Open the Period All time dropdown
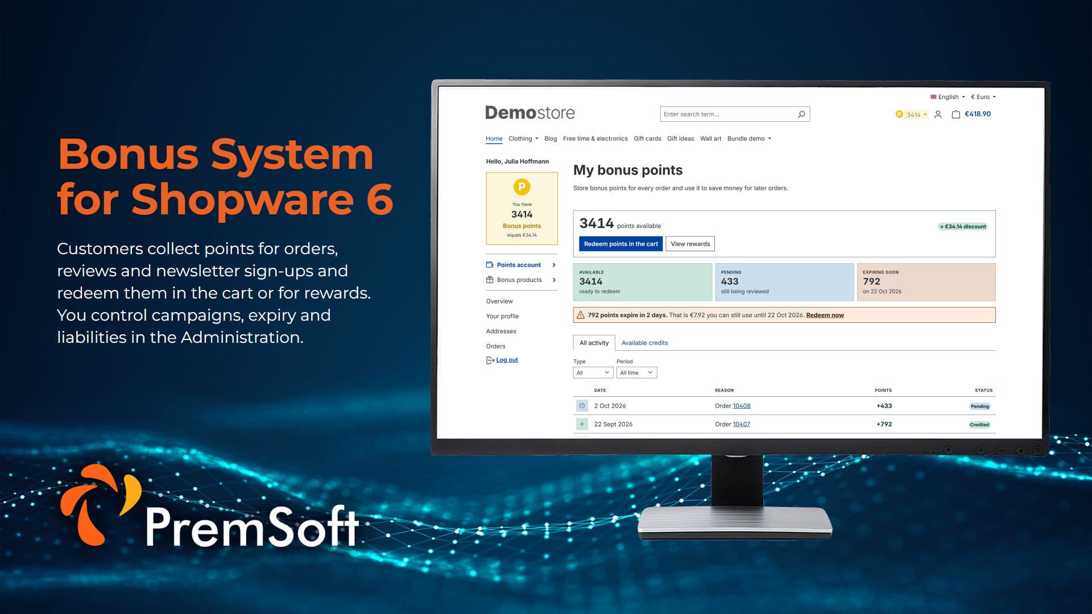The image size is (1092, 614). coord(636,373)
